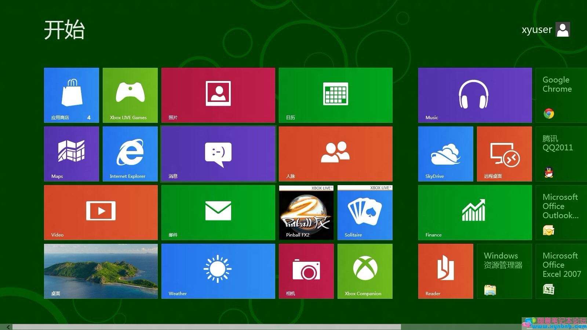Click the xyuser username text

537,29
